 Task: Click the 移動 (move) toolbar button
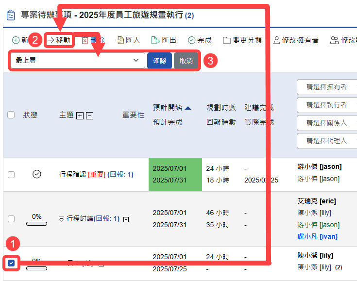(59, 40)
